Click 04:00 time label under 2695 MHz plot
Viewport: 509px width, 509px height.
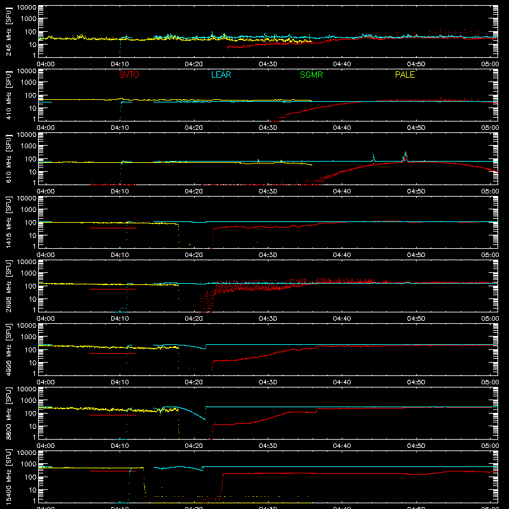tap(45, 319)
